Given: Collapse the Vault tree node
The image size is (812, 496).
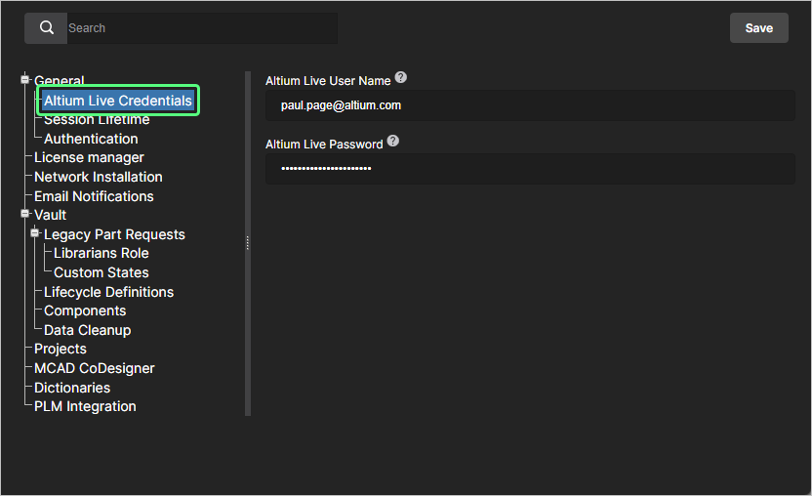Looking at the screenshot, I should point(25,214).
